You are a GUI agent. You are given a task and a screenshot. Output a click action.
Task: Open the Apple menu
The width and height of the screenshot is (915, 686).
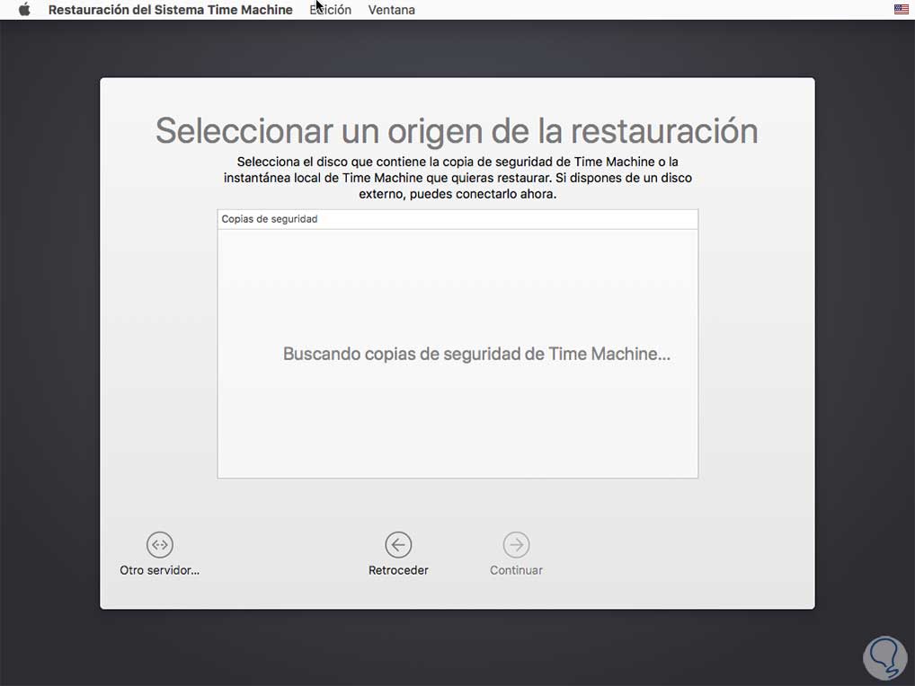24,9
